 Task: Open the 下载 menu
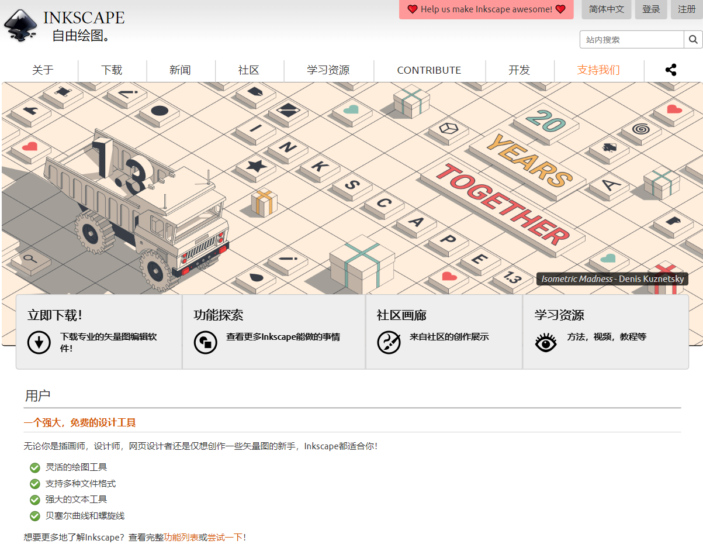click(x=112, y=70)
